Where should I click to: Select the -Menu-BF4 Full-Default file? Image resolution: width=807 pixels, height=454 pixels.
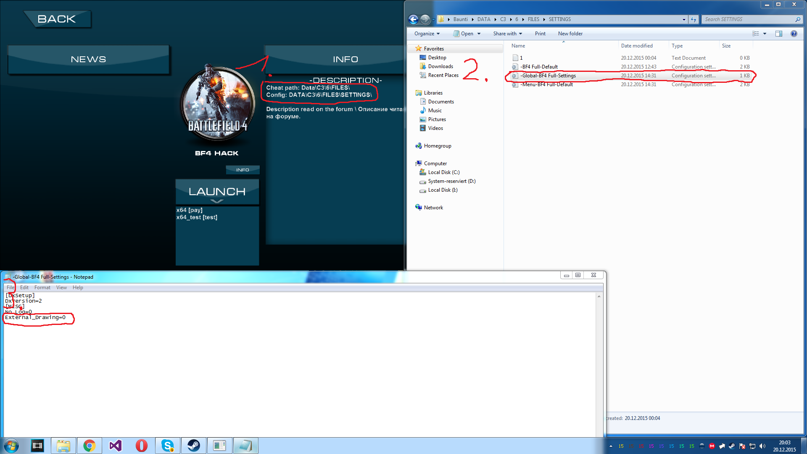(547, 84)
